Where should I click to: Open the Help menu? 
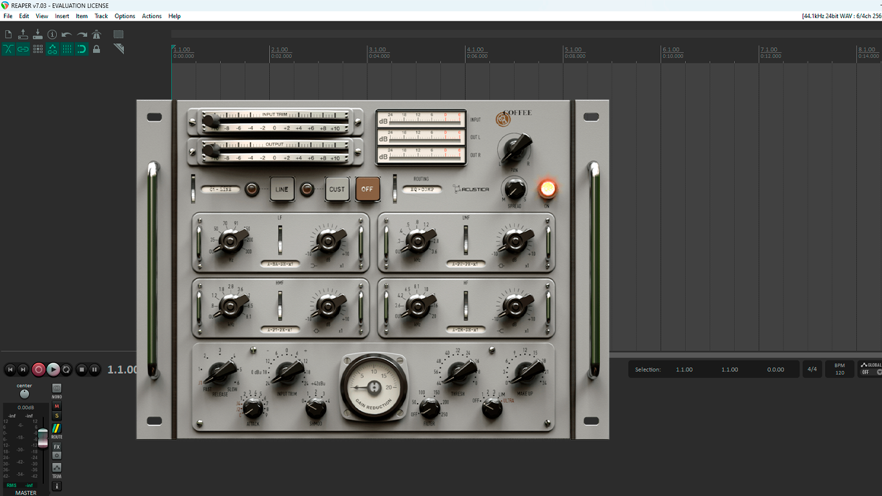[x=174, y=16]
